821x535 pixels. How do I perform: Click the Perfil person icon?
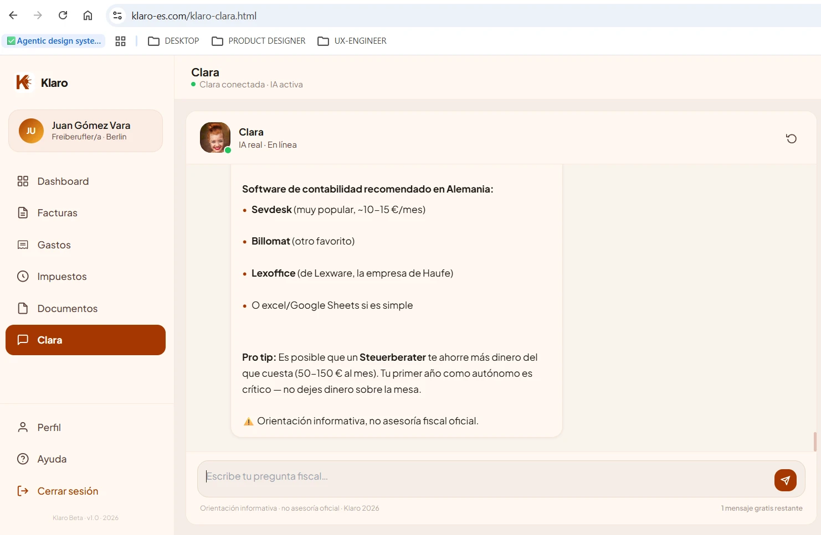(x=23, y=427)
